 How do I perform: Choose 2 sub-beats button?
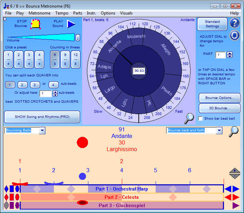coord(22,85)
